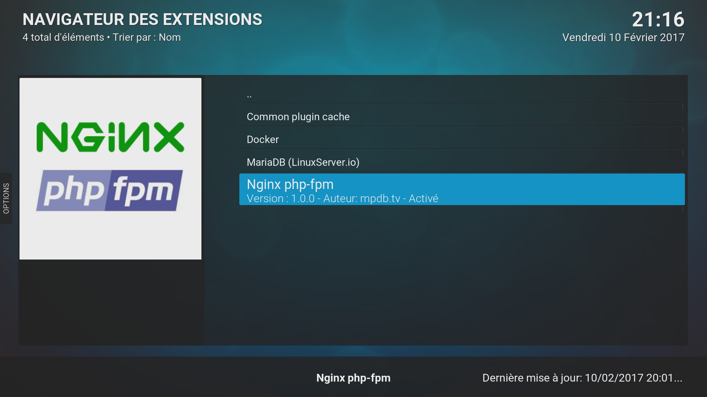This screenshot has height=397, width=707.
Task: Click the purple php fpm logo
Action: pos(109,190)
